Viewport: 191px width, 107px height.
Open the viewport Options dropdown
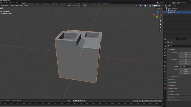click(159, 8)
